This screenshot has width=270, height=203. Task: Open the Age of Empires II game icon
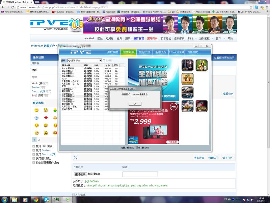click(x=188, y=79)
